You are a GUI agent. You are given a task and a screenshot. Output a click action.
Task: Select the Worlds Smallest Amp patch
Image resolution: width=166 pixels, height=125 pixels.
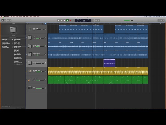18,64
